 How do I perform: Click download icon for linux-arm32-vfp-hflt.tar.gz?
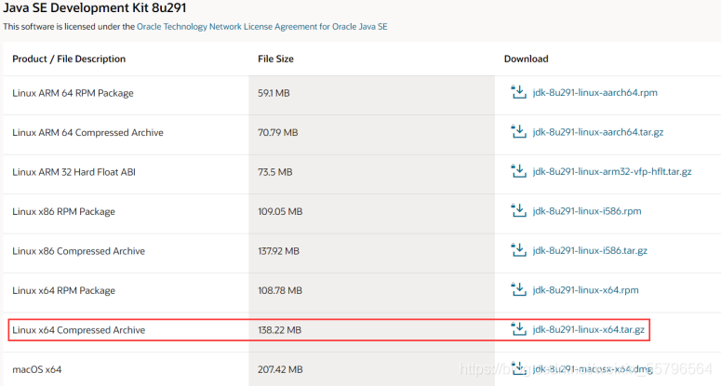519,171
